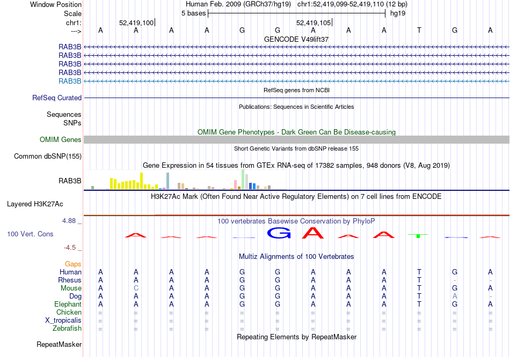The width and height of the screenshot is (510, 357).
Task: Click the 4.88 upper scale value
Action: 69,221
